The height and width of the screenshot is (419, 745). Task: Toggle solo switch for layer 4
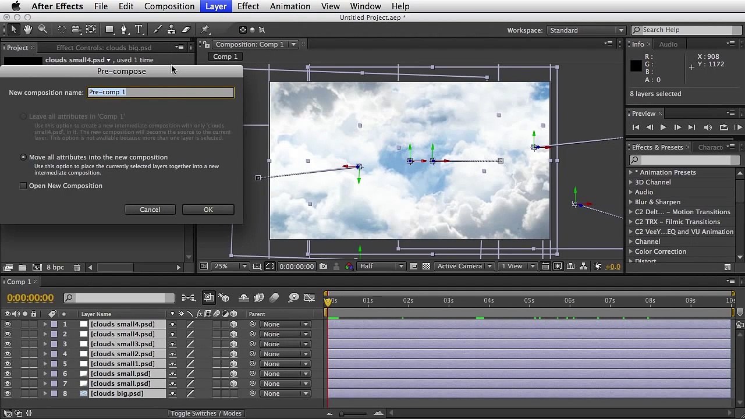(25, 354)
